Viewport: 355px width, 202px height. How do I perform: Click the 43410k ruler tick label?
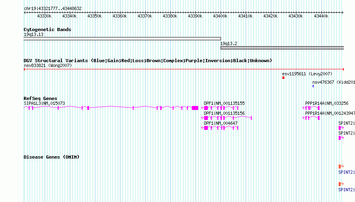click(x=245, y=16)
